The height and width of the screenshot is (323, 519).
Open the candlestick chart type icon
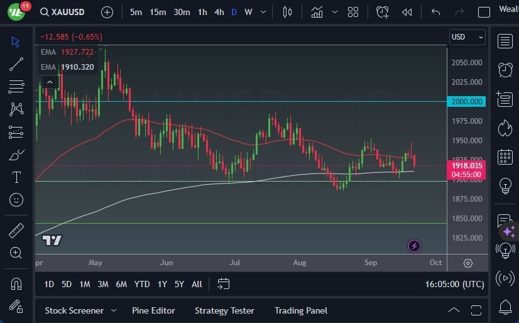coord(288,12)
